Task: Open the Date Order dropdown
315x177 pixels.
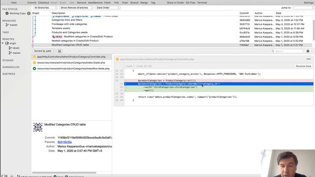Action: (108, 8)
